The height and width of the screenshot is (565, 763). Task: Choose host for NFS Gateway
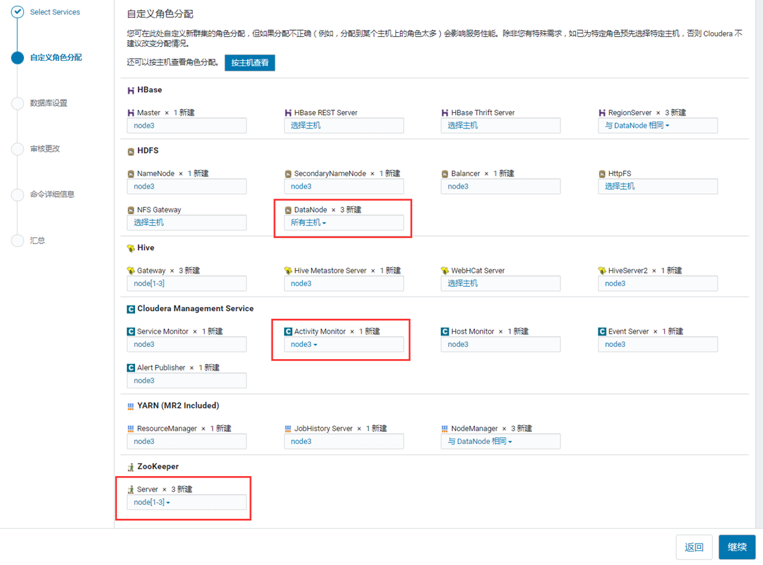[187, 223]
